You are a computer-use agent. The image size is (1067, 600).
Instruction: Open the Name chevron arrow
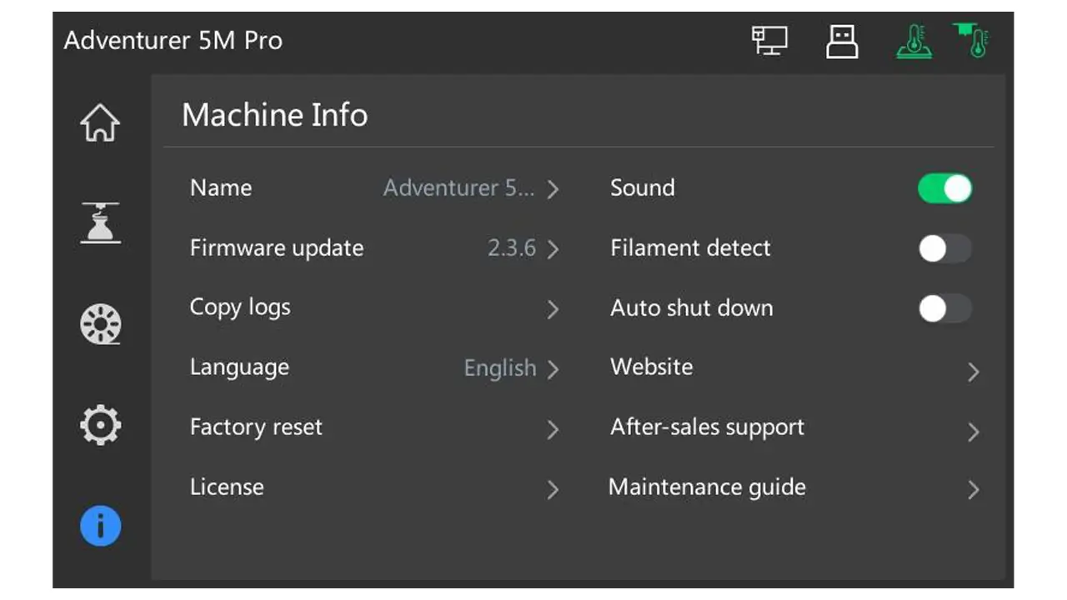tap(553, 189)
